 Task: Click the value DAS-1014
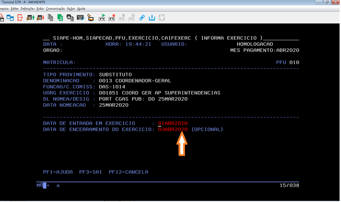[112, 87]
